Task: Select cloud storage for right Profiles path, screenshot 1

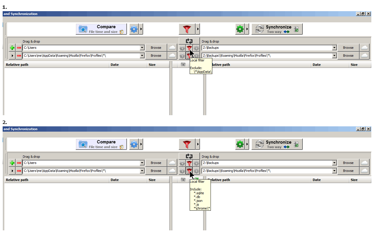Action: tap(365, 56)
